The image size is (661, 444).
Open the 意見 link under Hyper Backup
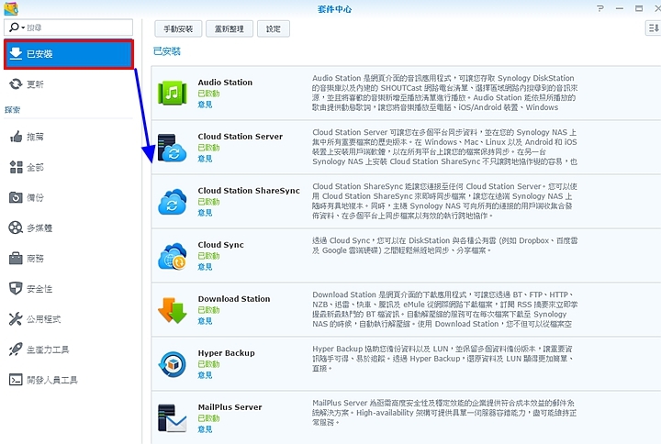205,375
